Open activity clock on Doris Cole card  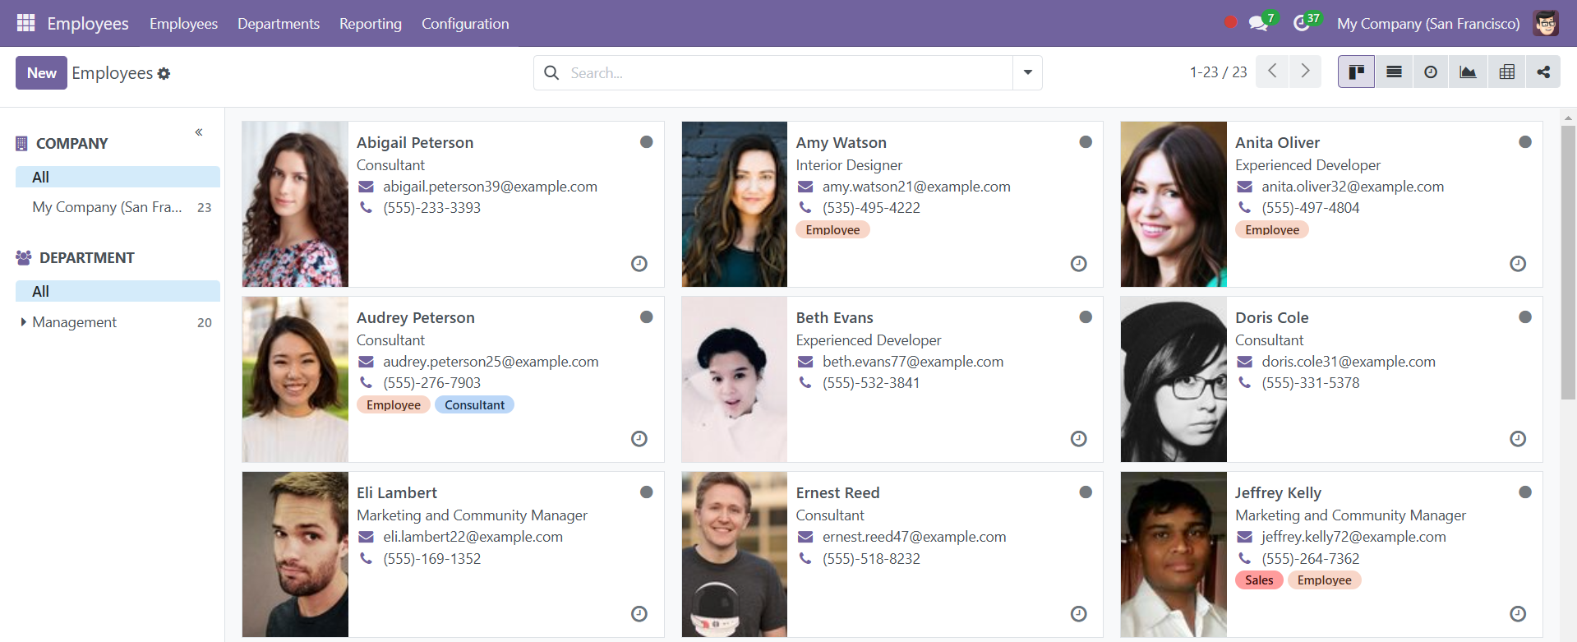click(x=1518, y=439)
